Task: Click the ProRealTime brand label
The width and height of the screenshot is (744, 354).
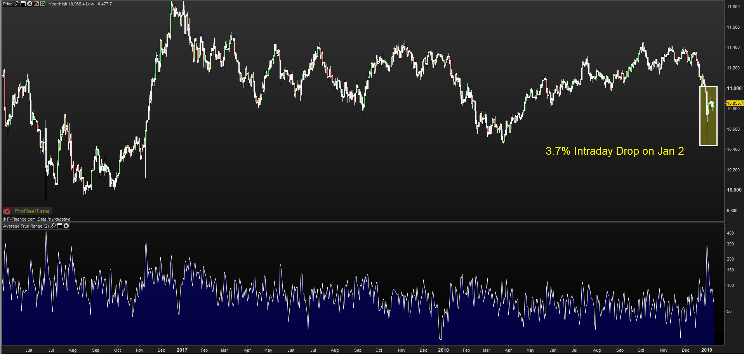Action: [x=32, y=211]
